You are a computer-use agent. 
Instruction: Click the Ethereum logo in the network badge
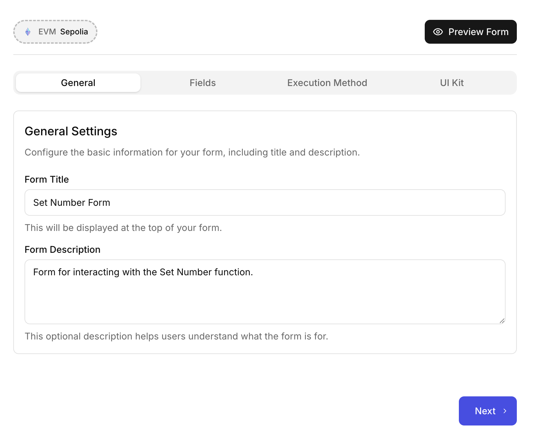coord(28,31)
